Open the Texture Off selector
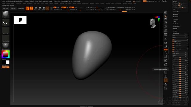This screenshot has height=107, width=191. pos(6,38)
